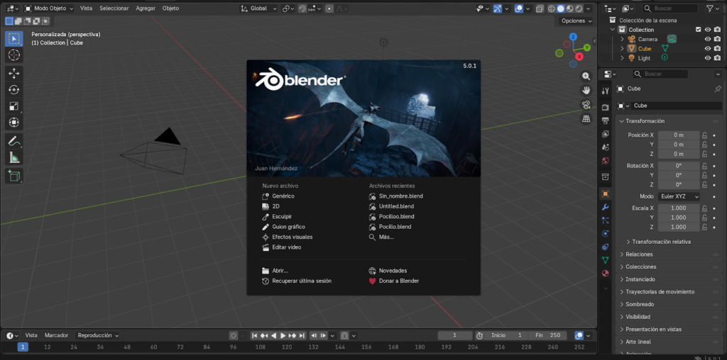Toggle visibility of Light object
This screenshot has width=727, height=360.
[707, 58]
